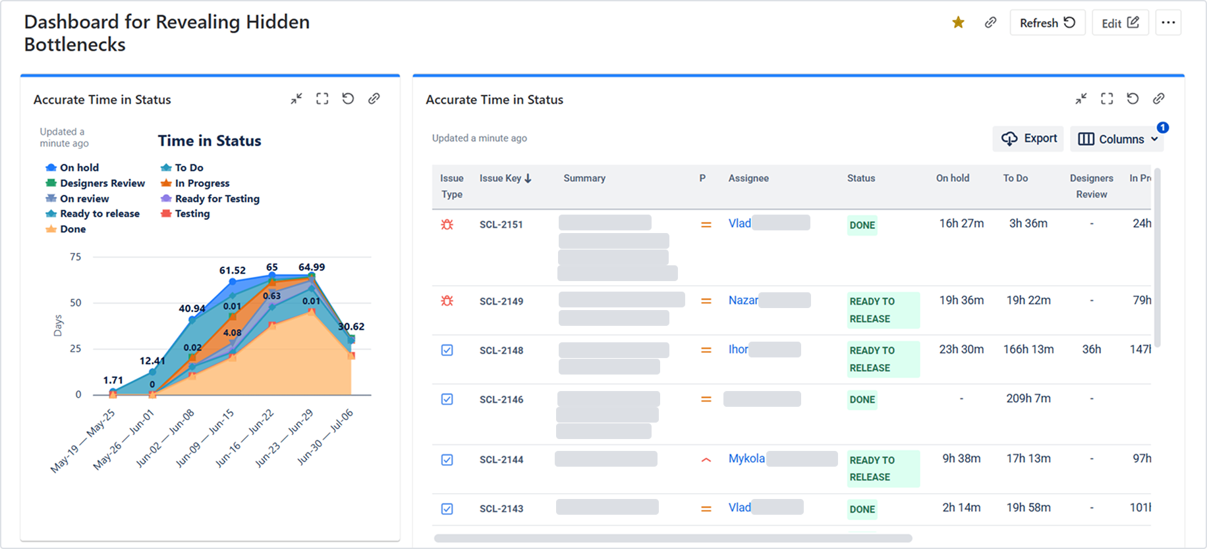Minimize the left Time in Status gadget

point(296,99)
